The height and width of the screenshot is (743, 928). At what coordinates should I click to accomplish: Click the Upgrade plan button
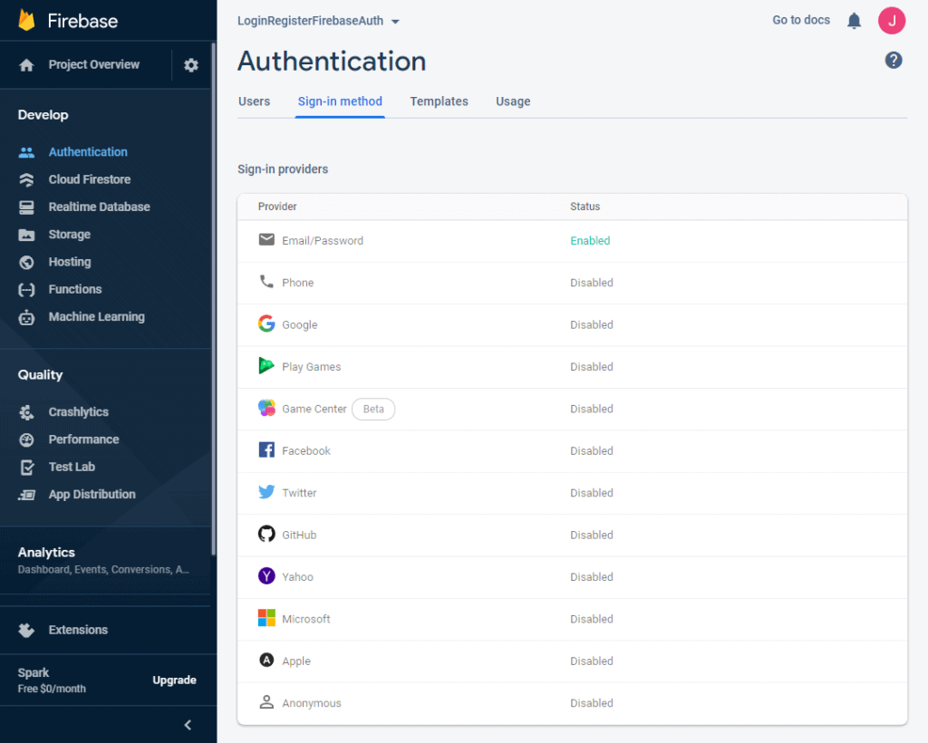[x=174, y=680]
